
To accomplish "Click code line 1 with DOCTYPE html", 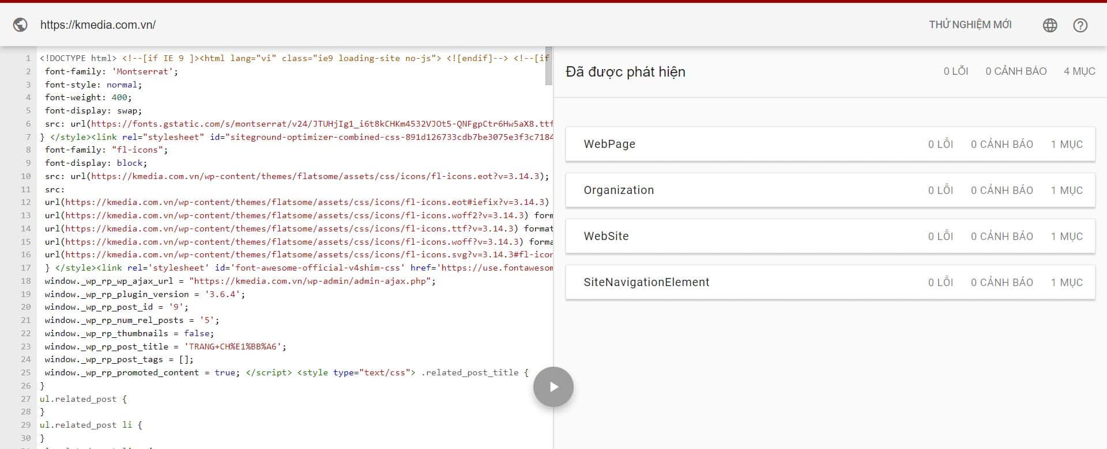I will click(294, 58).
